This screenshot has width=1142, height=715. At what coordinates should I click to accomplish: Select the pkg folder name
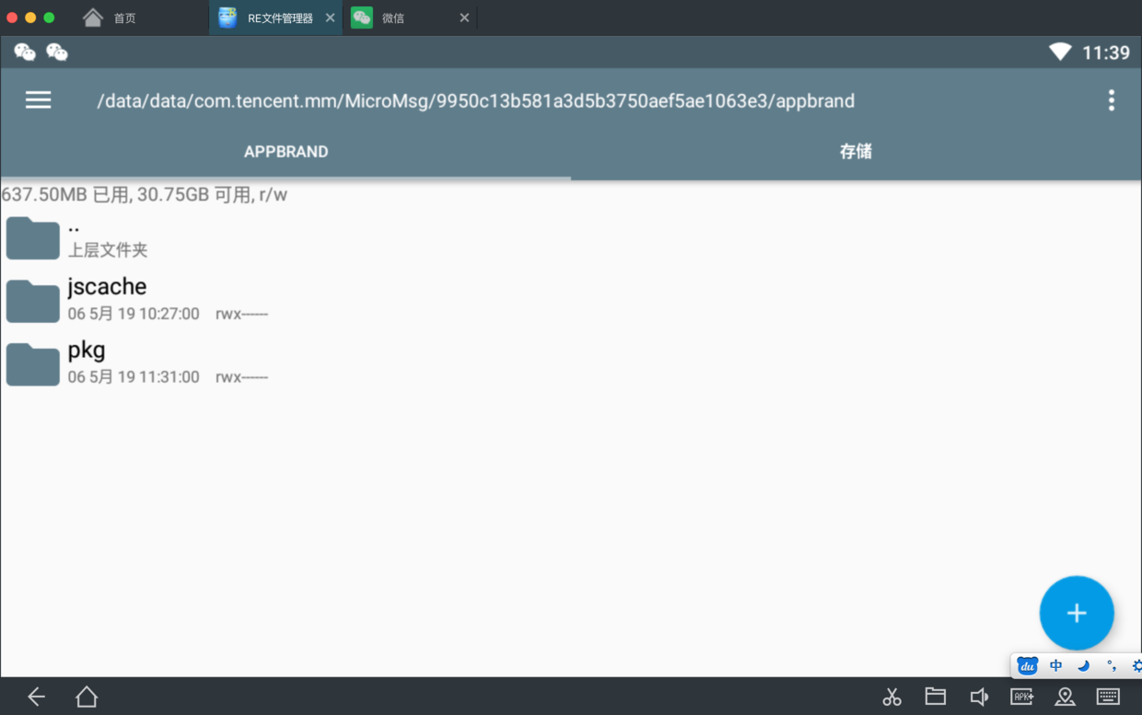[x=87, y=351]
